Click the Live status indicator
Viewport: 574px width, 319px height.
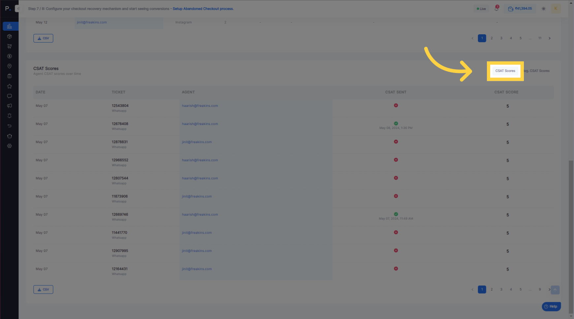click(x=481, y=9)
